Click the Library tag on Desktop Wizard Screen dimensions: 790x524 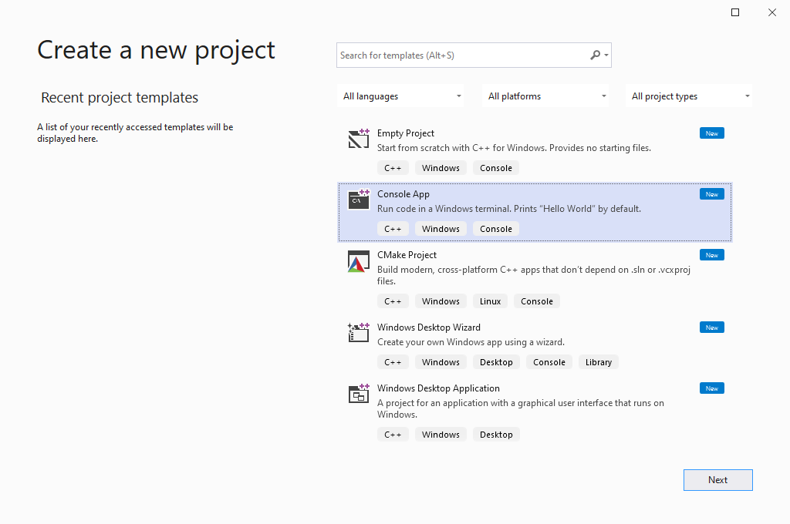598,362
